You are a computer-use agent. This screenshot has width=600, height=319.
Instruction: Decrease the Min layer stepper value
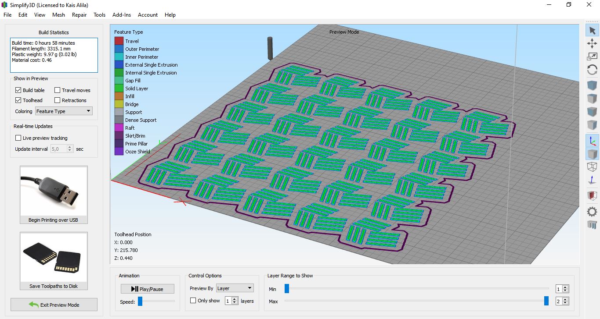565,291
